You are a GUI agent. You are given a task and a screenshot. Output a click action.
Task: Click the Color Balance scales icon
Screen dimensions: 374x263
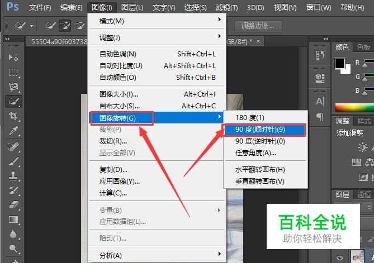[x=370, y=162]
